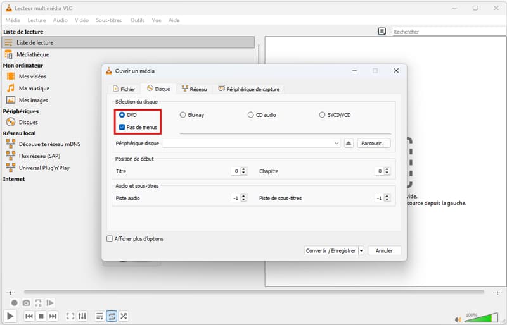Screen dimensions: 507x325
Task: Take a snapshot with camera icon
Action: (27, 303)
